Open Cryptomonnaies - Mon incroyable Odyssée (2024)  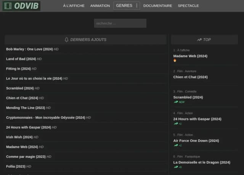click(x=46, y=118)
